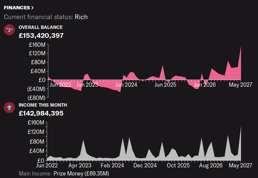
Task: Click Jun 2024 on the balance chart axis
Action: [x=126, y=85]
